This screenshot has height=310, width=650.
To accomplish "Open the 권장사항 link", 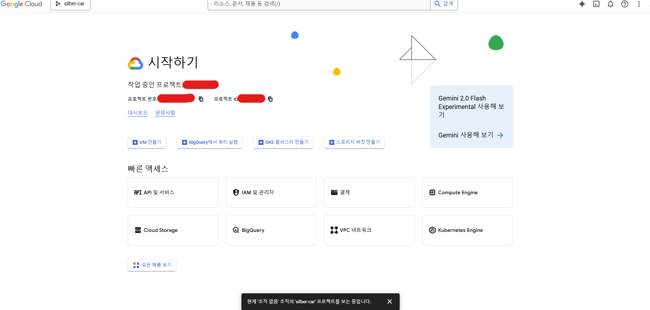I will 165,113.
